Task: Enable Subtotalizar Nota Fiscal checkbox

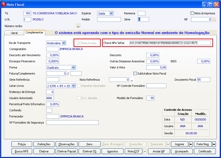Action: pyautogui.click(x=135, y=74)
